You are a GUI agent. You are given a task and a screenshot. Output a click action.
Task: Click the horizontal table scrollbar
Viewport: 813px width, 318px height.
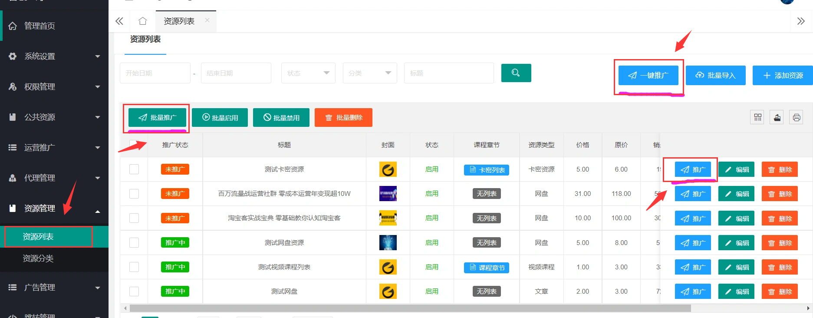(410, 308)
